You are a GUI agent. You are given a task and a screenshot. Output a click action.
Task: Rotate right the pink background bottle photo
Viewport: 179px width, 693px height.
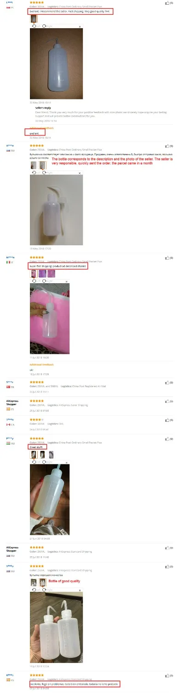(44, 280)
